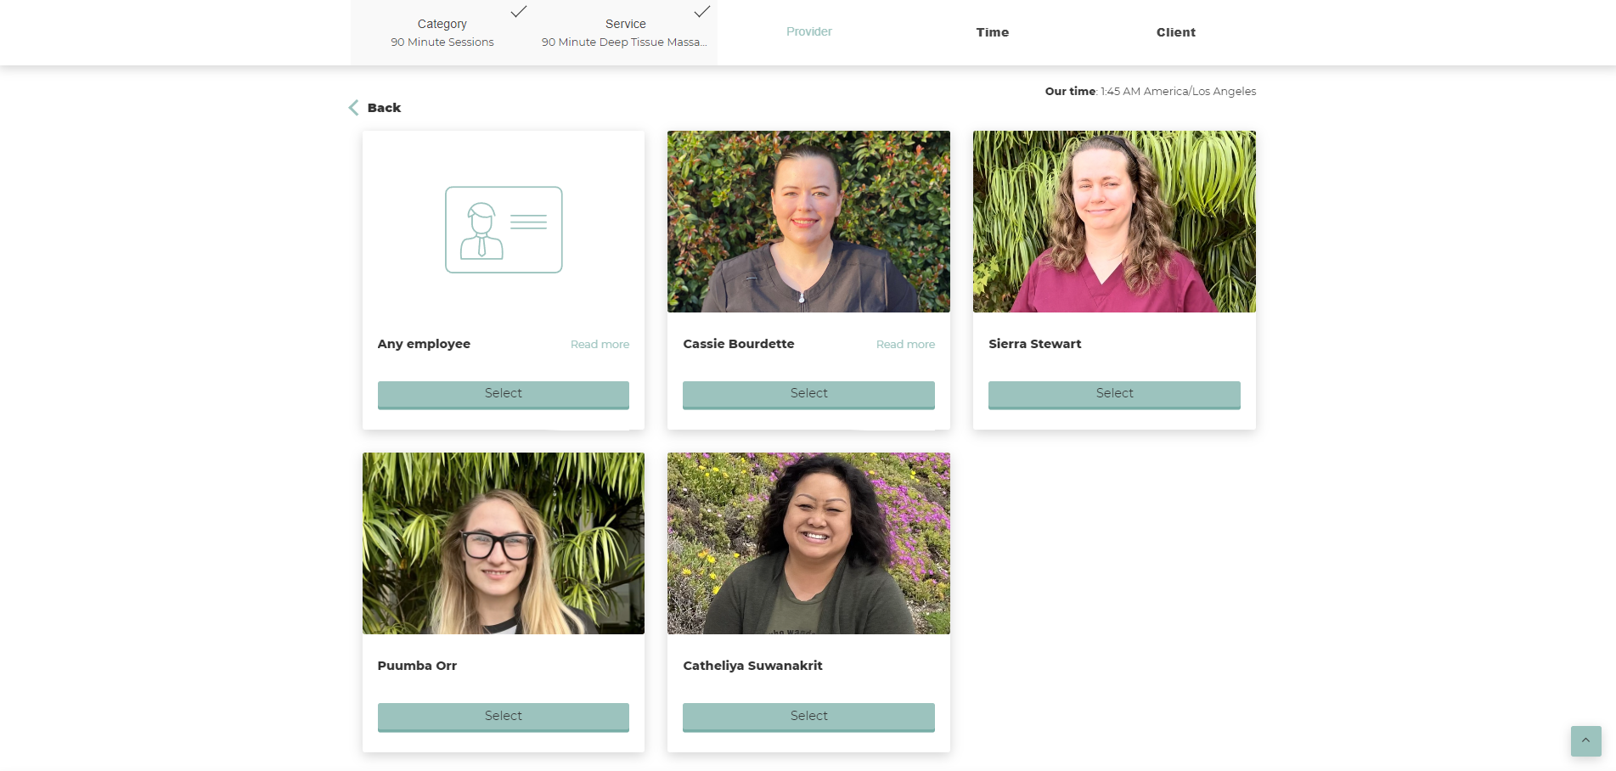Image resolution: width=1616 pixels, height=771 pixels.
Task: Open Read more for Cassie Bourdette
Action: [905, 345]
